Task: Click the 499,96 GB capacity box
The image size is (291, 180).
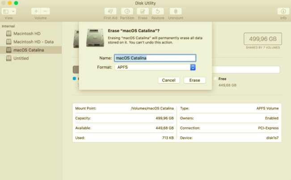Action: coord(262,39)
